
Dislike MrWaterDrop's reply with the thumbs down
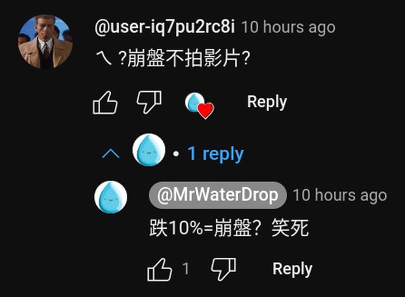tap(223, 269)
